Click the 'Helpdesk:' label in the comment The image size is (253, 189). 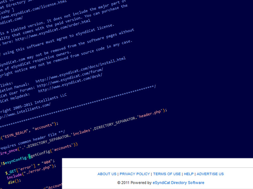(x=20, y=96)
